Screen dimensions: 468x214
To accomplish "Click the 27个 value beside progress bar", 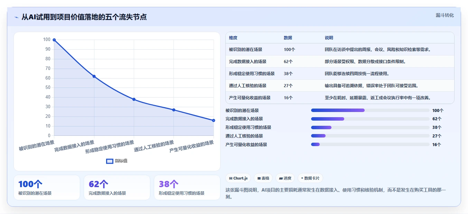I will pyautogui.click(x=437, y=136).
